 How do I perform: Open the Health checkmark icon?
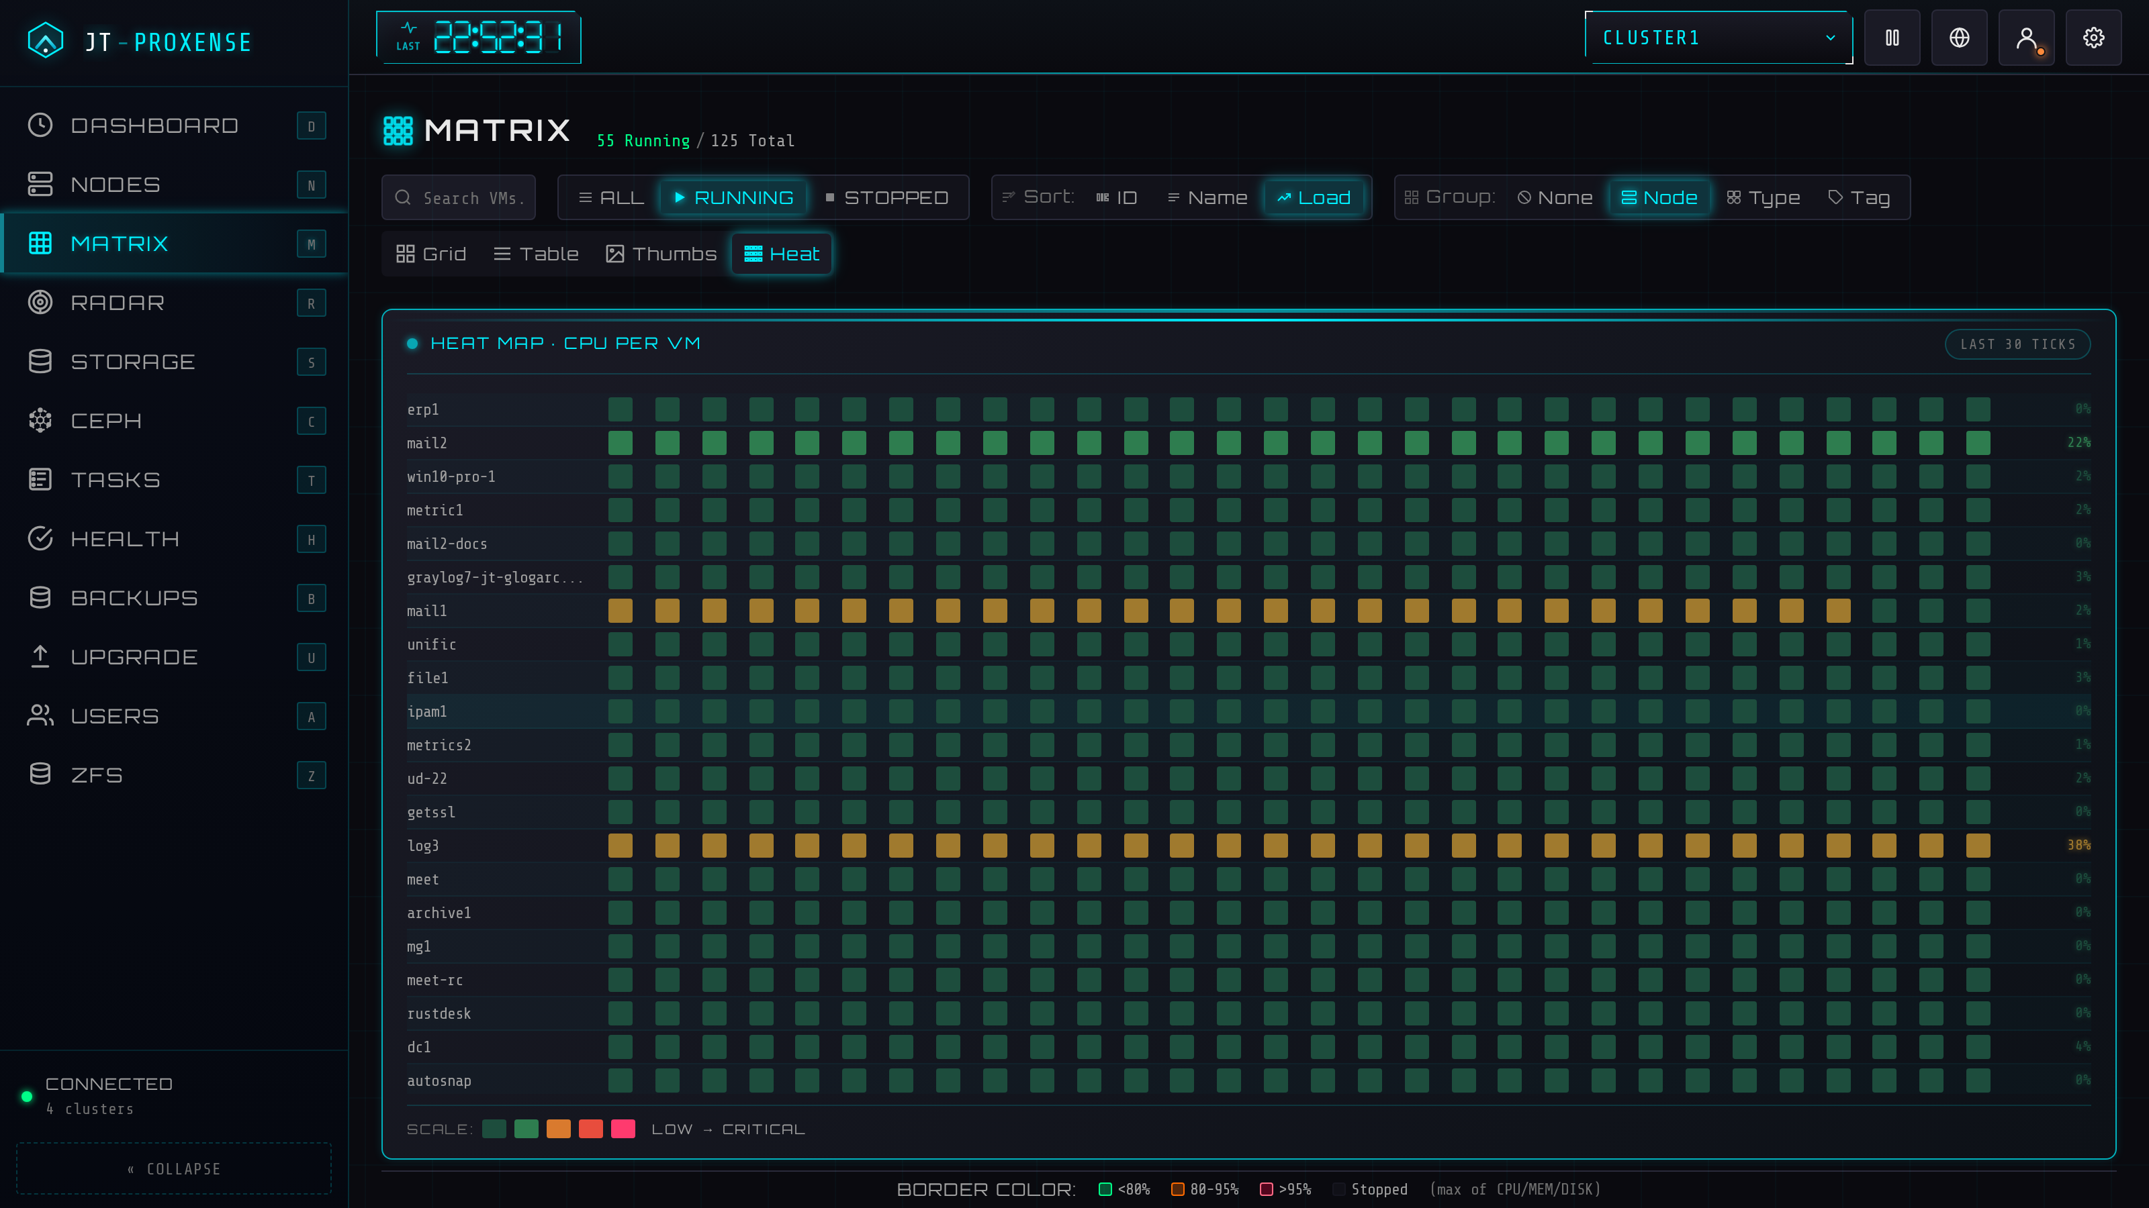[40, 540]
